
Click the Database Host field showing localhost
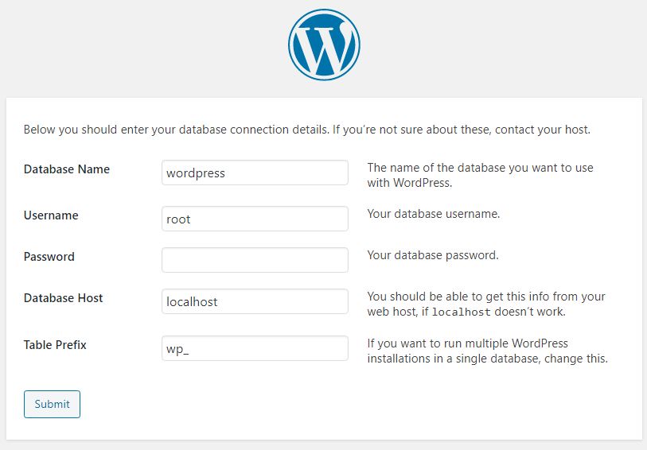[255, 301]
